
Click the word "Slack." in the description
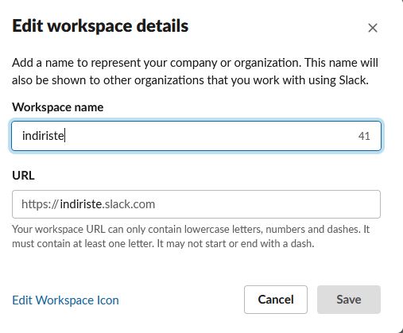point(354,80)
